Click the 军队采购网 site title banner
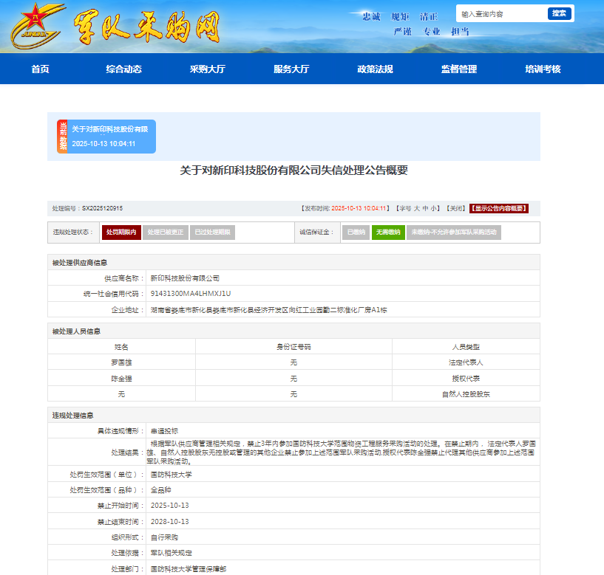The image size is (604, 575). pyautogui.click(x=148, y=27)
